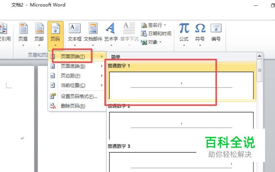Click the 页码 page number button
Image resolution: width=275 pixels, height=172 pixels.
click(x=55, y=35)
